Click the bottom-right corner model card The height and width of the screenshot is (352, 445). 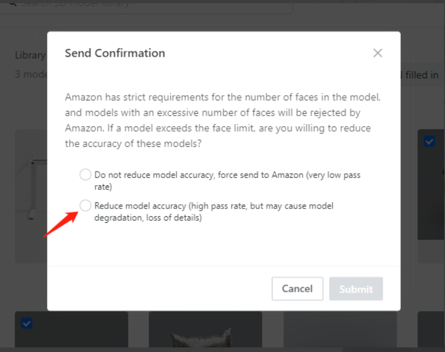click(x=431, y=331)
